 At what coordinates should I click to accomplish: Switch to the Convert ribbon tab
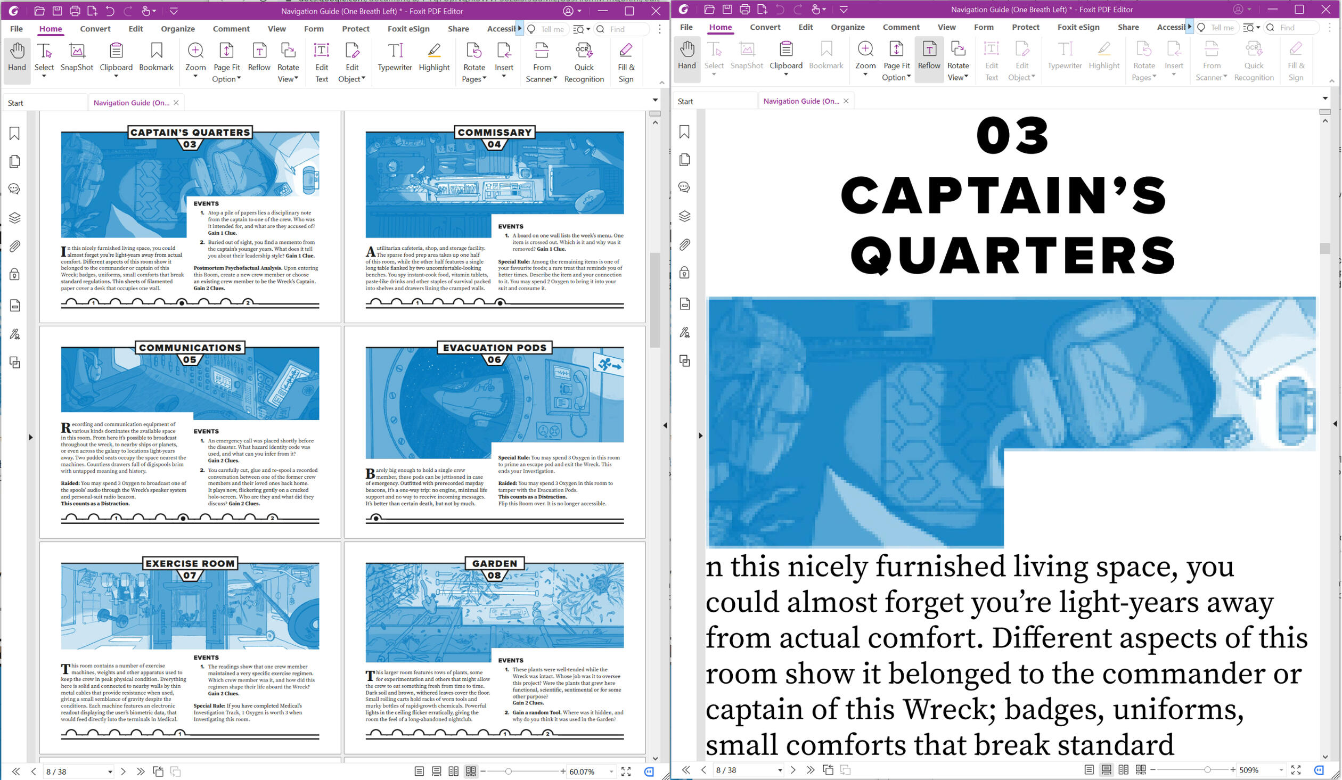coord(95,29)
